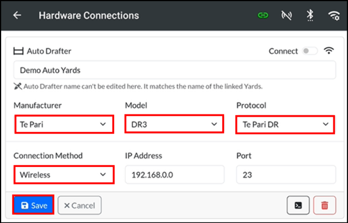Open the Manufacturer dropdown showing Te Pari
The image size is (348, 223).
click(x=64, y=124)
